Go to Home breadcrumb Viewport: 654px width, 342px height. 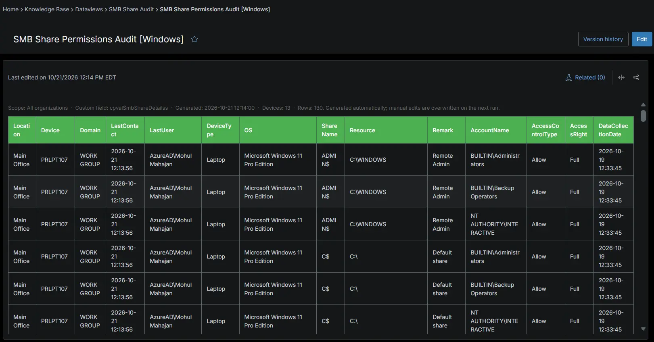click(10, 9)
